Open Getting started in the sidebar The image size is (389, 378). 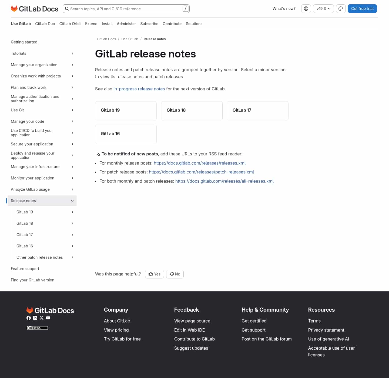coord(24,42)
